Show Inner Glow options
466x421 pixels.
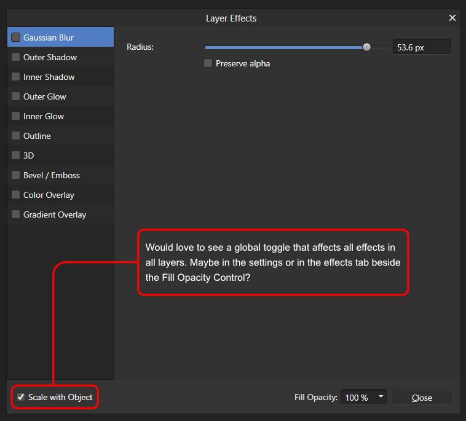[61, 116]
